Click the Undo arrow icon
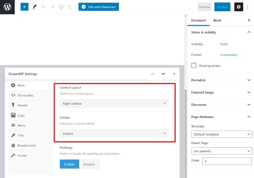Viewport: 254px width, 178px height. coord(43,7)
